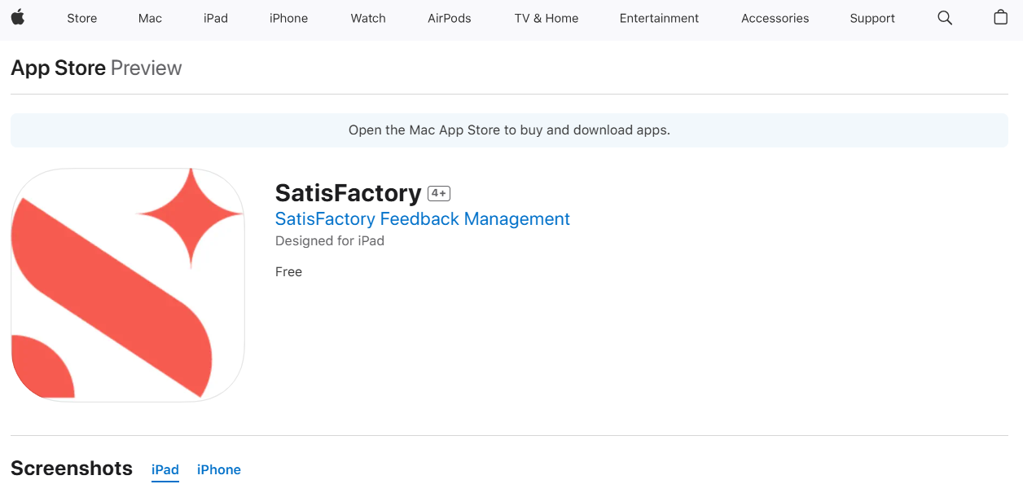This screenshot has height=493, width=1023.
Task: Open the Entertainment menu
Action: [659, 18]
